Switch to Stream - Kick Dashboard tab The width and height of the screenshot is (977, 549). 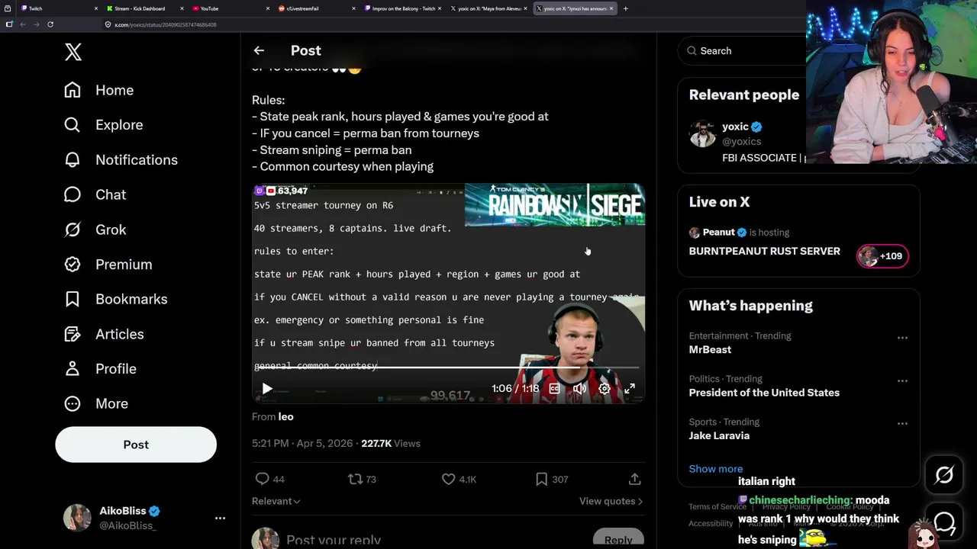coord(143,8)
